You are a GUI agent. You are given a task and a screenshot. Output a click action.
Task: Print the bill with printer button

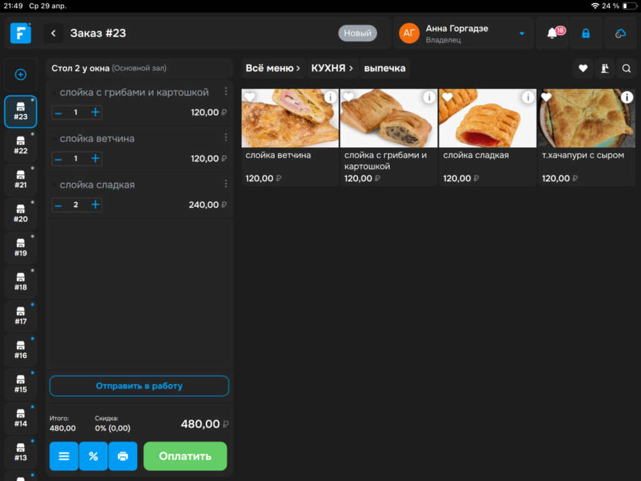coord(123,456)
